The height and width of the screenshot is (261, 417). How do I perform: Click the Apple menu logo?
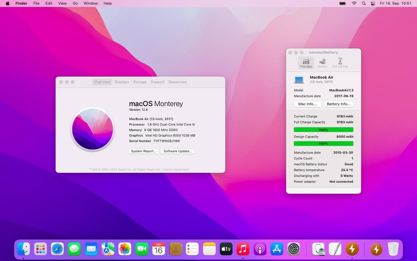pyautogui.click(x=7, y=3)
